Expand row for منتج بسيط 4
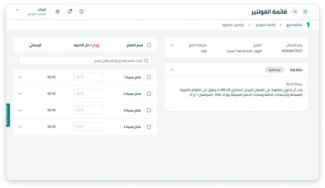 (20, 127)
